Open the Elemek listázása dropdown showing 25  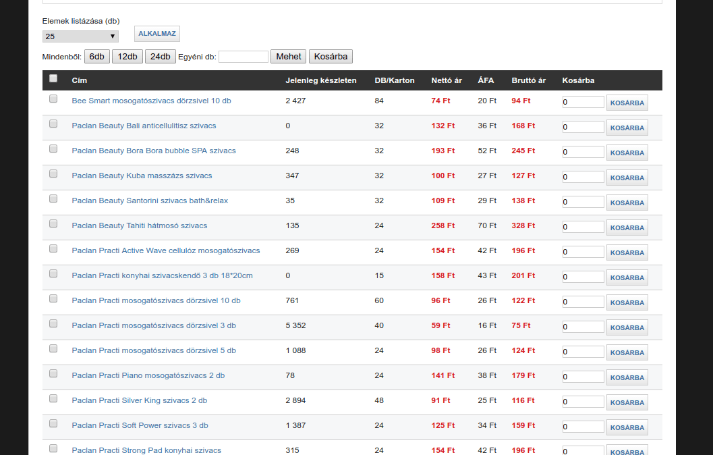point(80,36)
